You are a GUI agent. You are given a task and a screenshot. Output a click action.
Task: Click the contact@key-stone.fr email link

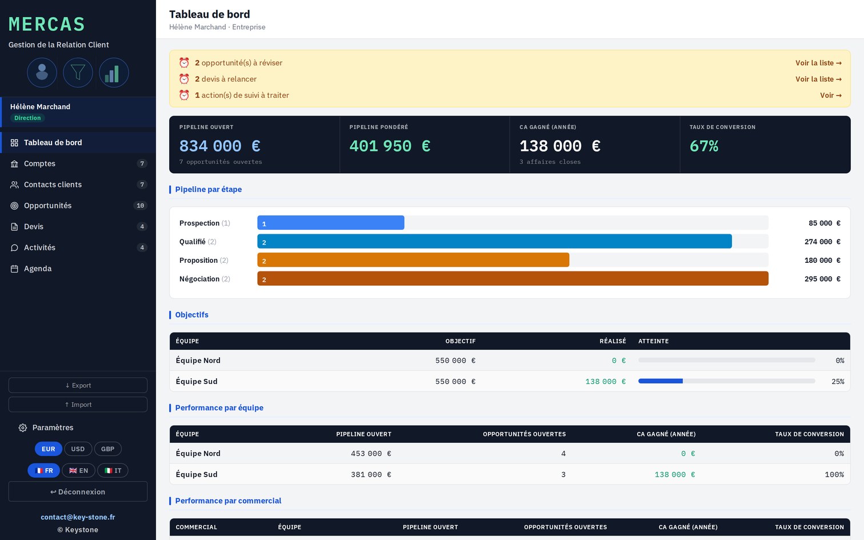(78, 517)
